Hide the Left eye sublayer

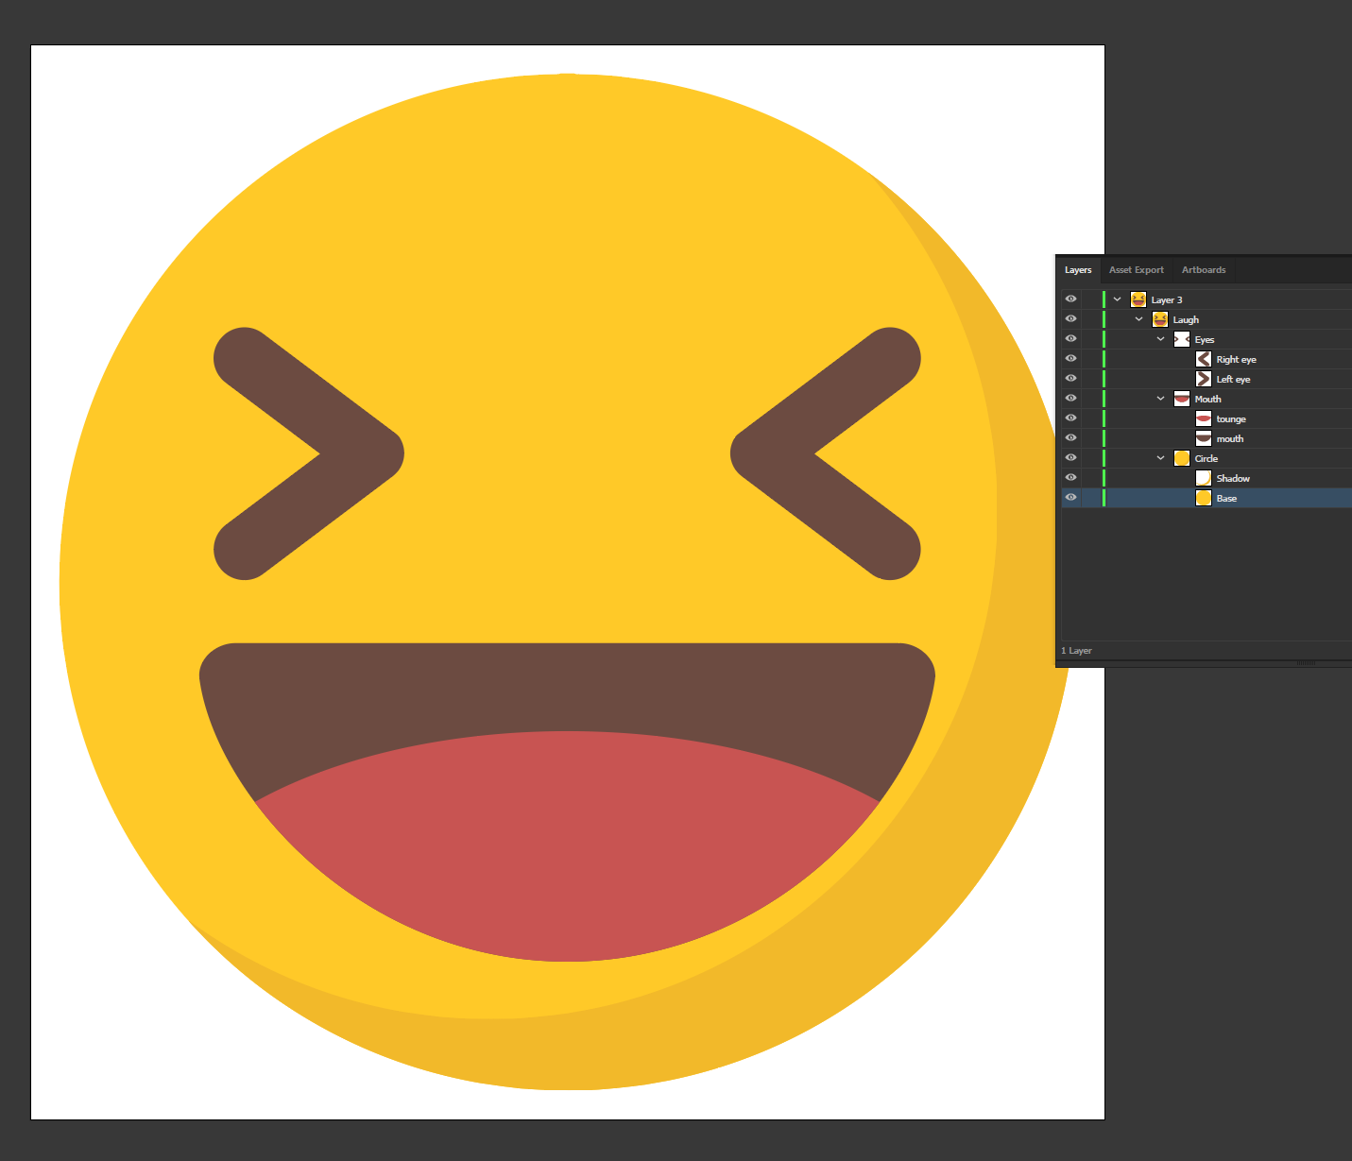click(1070, 378)
